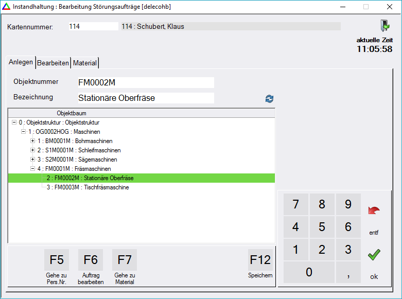Collapse the Fräsmaschinen tree node
The image size is (402, 299).
point(32,169)
